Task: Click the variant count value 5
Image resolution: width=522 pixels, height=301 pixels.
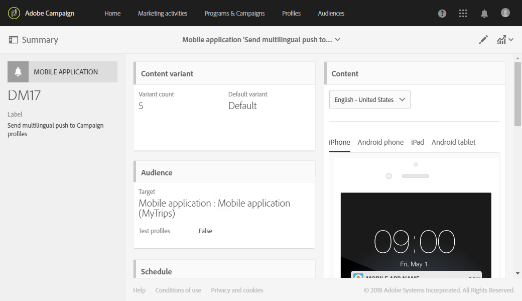Action: 141,106
